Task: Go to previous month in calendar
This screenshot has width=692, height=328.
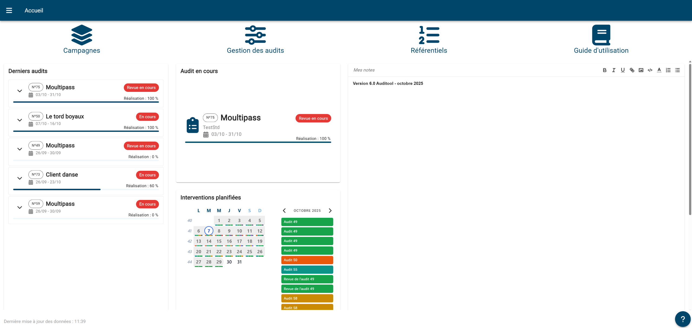Action: click(284, 211)
